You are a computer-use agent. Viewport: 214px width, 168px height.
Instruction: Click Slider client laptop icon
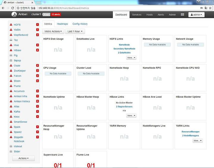(x=11, y=151)
